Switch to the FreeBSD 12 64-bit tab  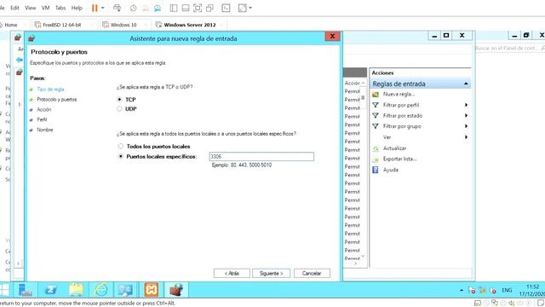62,25
